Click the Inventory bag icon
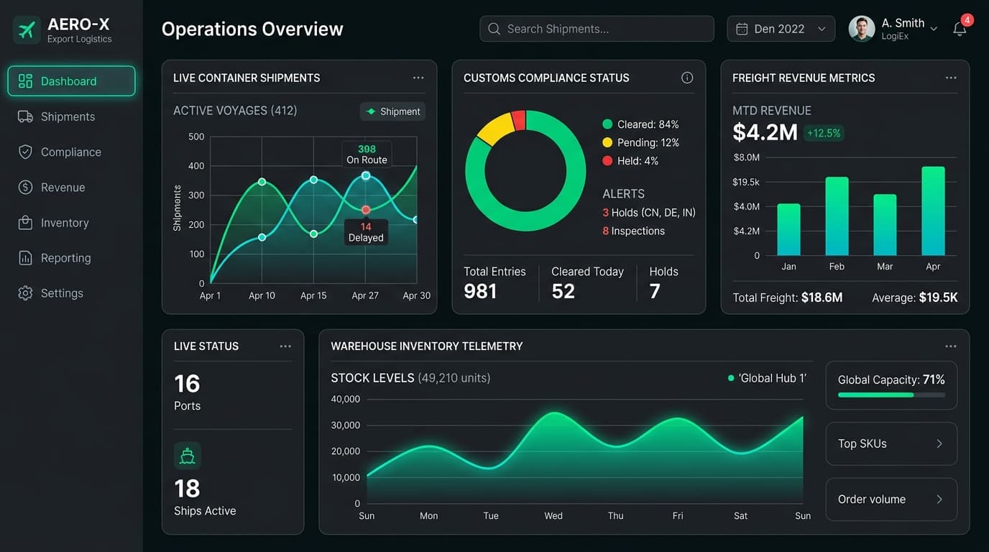989x552 pixels. (25, 223)
